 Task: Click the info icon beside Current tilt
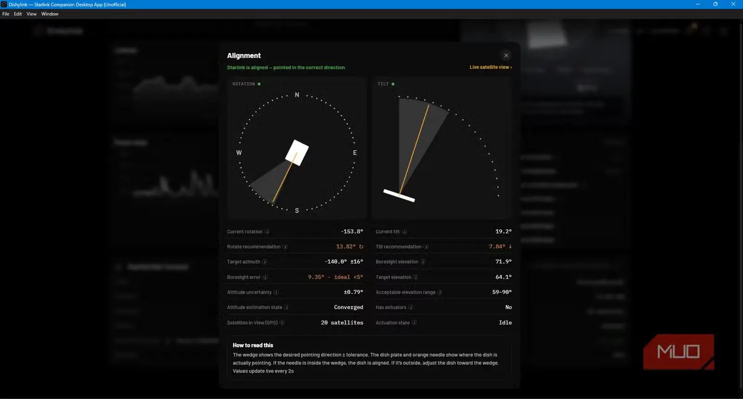[x=404, y=232]
